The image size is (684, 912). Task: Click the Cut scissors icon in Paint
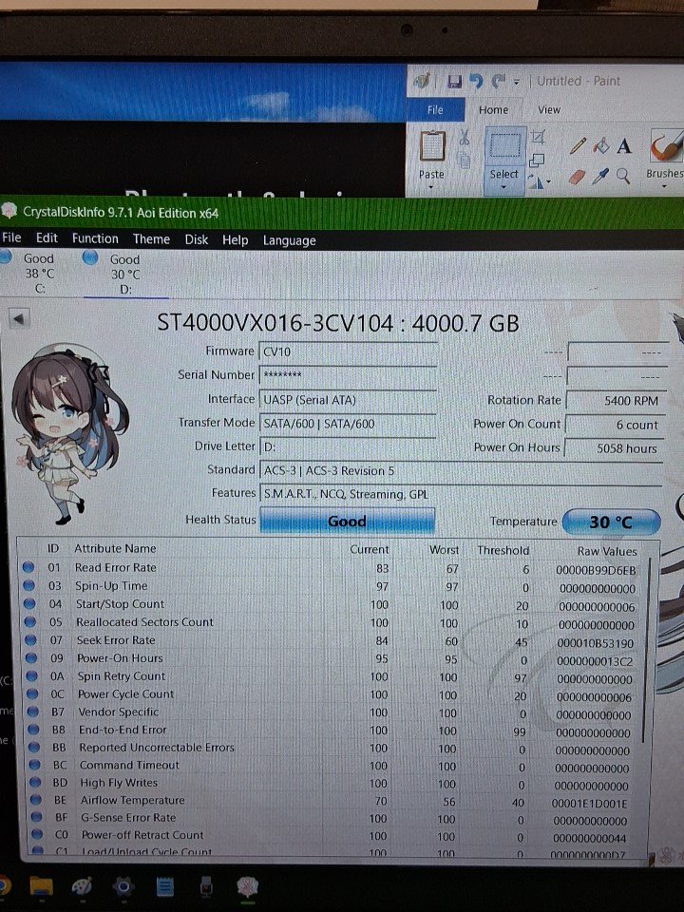[465, 137]
